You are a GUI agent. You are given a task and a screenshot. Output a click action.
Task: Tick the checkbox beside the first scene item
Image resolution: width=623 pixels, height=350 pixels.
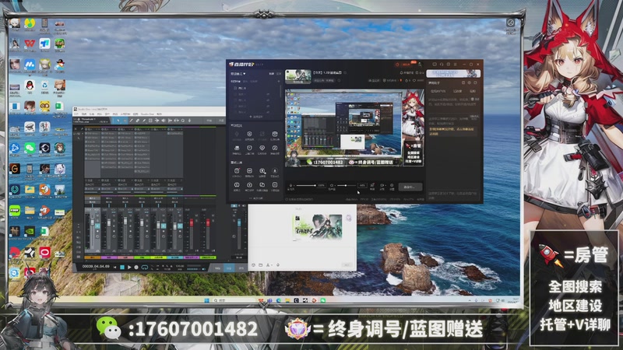pyautogui.click(x=235, y=89)
